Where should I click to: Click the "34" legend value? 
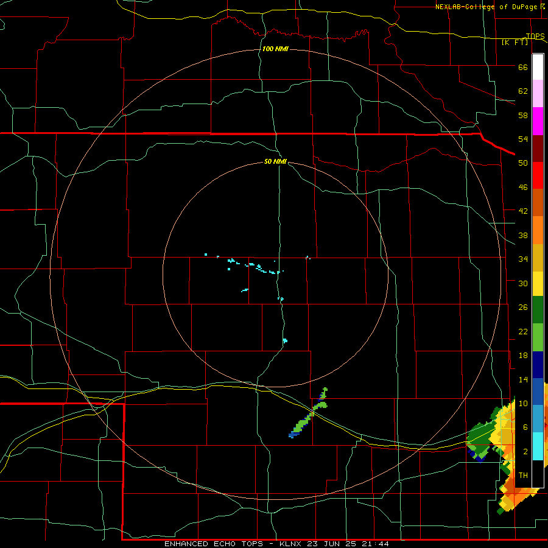[523, 259]
